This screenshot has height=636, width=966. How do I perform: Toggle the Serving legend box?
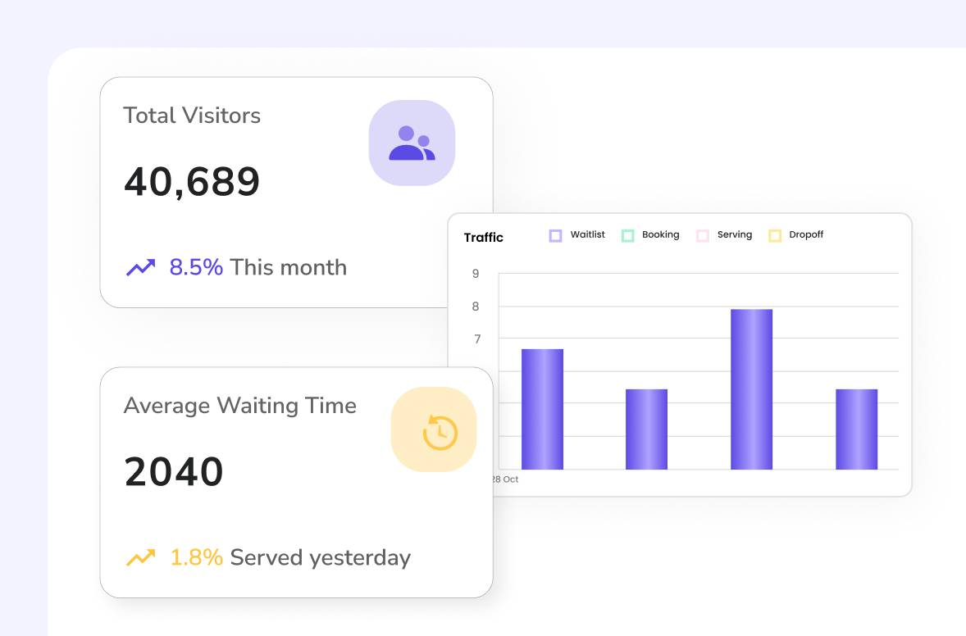(x=702, y=235)
